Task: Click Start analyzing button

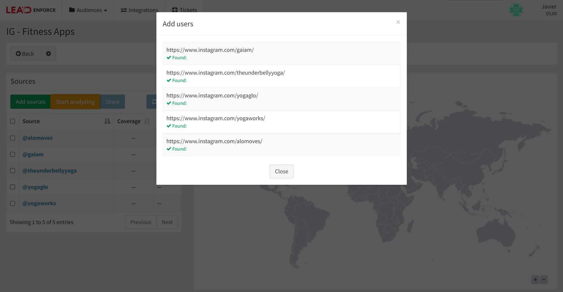Action: tap(75, 102)
